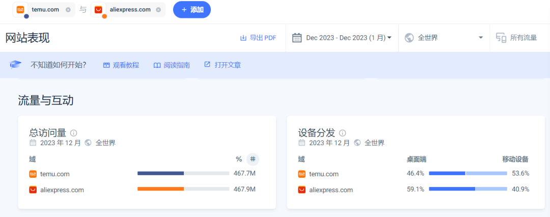Viewport: 550px width, 217px height.
Task: Click the globe icon beside 全世界 filter
Action: (x=409, y=38)
